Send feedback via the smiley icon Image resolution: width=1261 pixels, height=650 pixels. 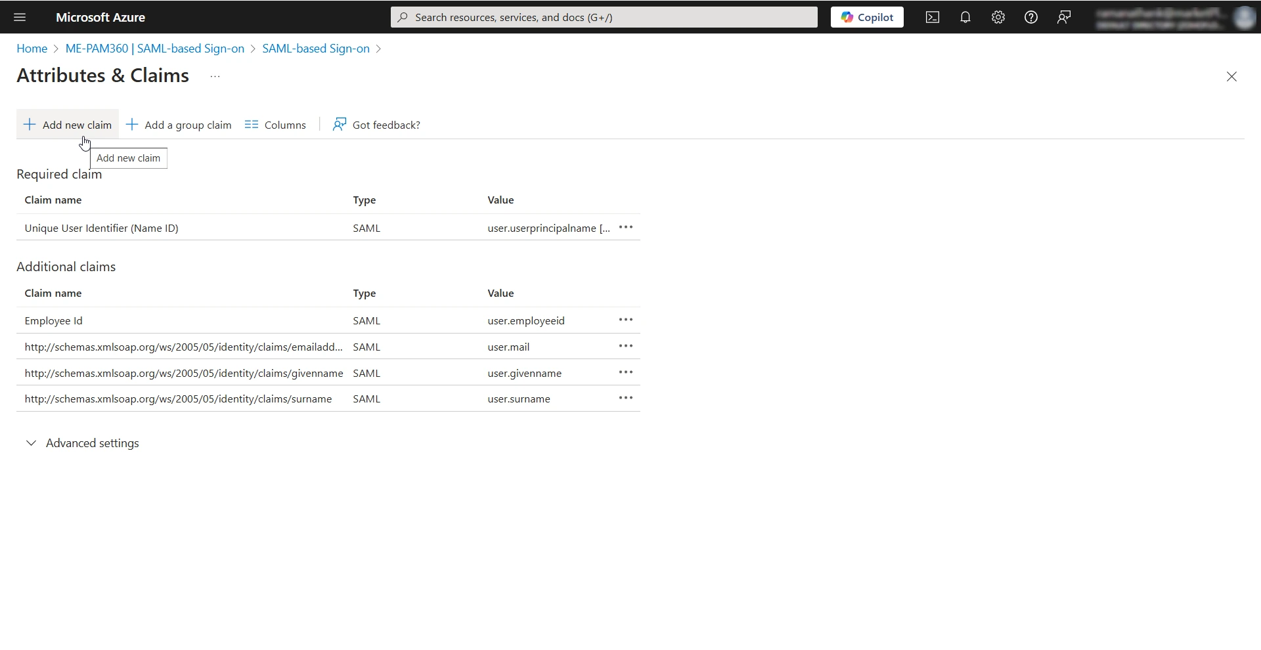[x=1064, y=17]
